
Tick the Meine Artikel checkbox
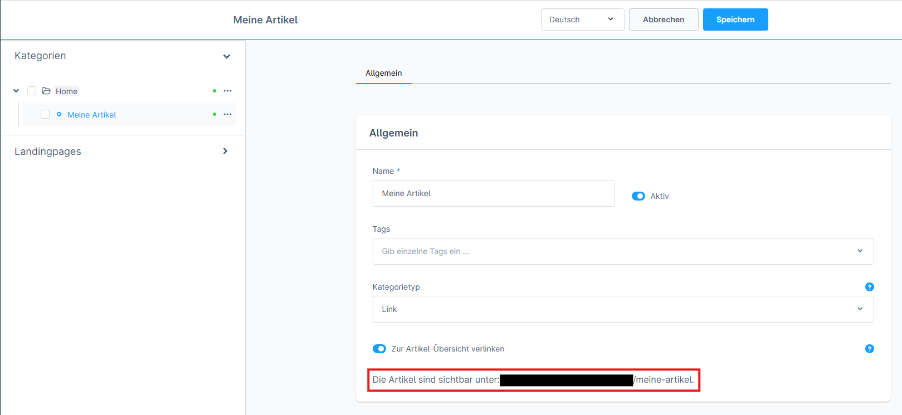click(x=45, y=114)
